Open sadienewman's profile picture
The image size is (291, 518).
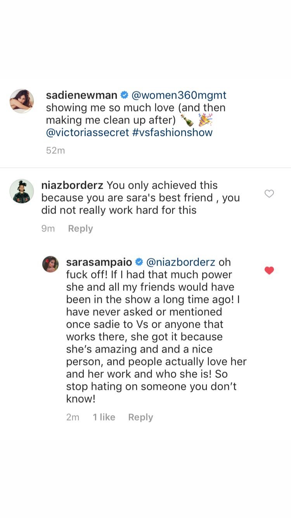tap(22, 101)
